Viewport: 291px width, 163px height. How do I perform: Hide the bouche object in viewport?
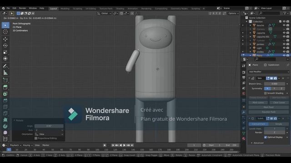click(x=284, y=25)
